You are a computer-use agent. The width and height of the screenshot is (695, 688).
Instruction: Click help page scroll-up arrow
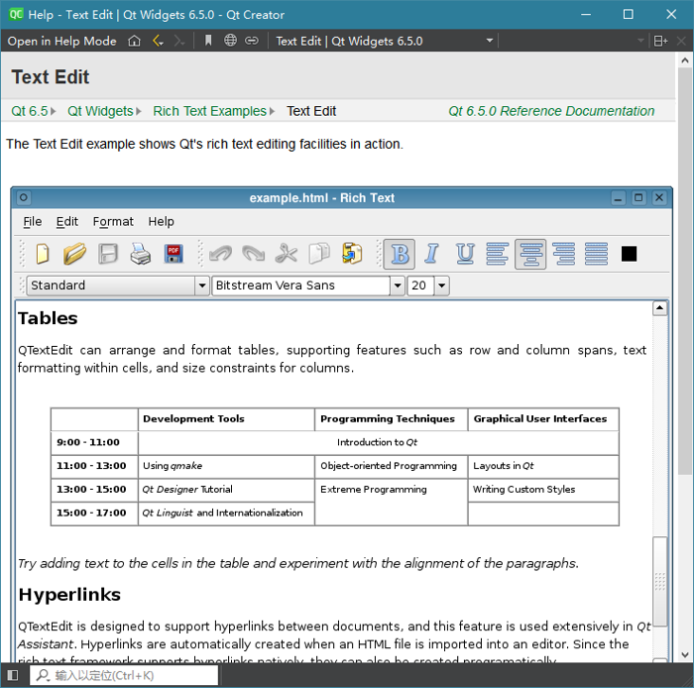685,60
